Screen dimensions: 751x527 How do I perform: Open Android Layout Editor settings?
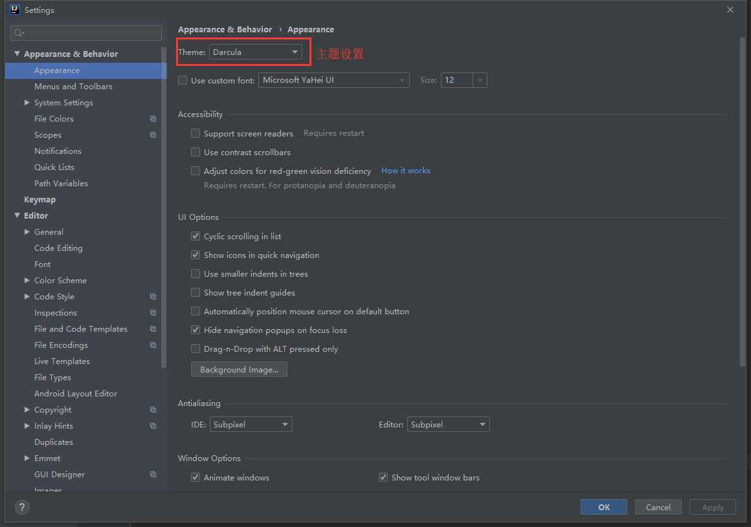click(x=76, y=394)
